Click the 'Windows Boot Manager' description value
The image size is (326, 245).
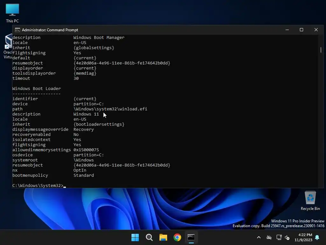click(x=99, y=38)
